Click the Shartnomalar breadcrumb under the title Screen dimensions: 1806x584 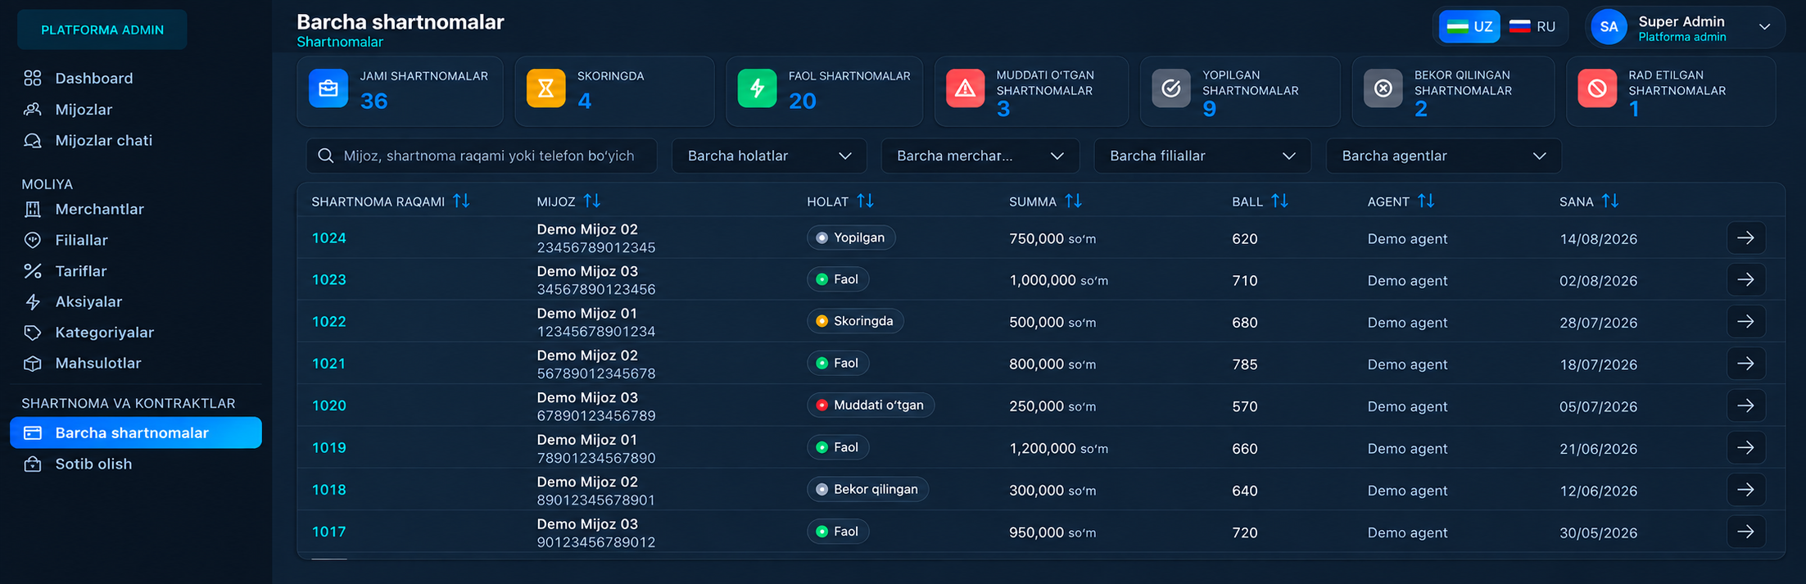click(x=340, y=42)
